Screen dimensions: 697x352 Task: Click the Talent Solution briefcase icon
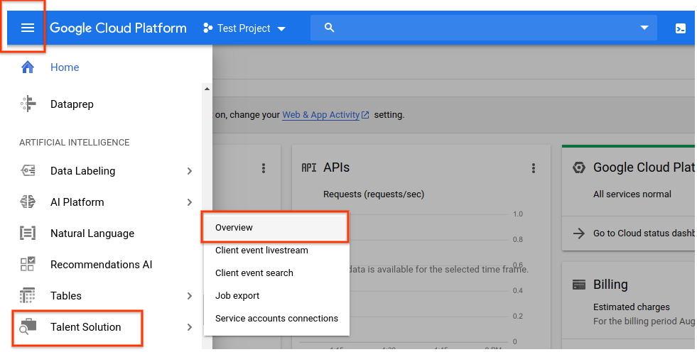tap(28, 327)
